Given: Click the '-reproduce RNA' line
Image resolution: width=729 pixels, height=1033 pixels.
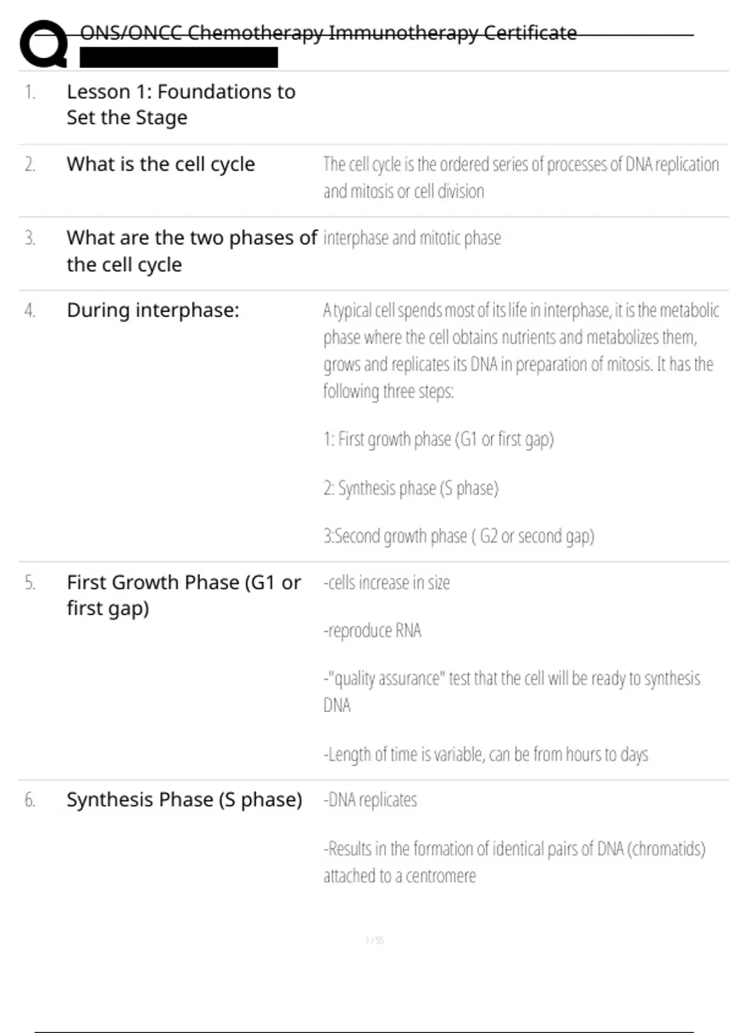Looking at the screenshot, I should [372, 631].
